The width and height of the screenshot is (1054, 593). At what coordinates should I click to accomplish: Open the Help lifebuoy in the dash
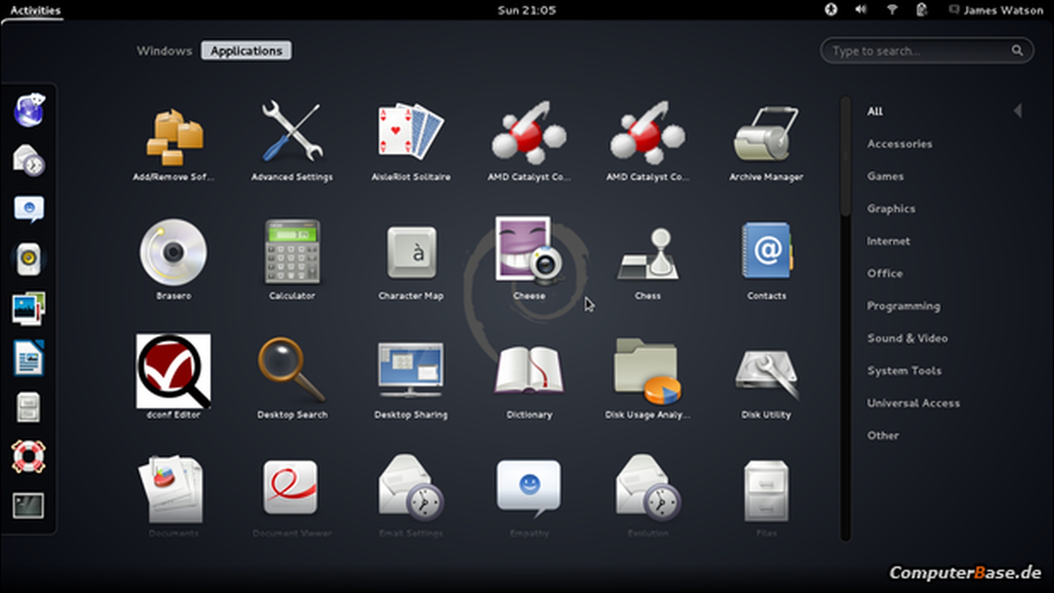coord(28,456)
